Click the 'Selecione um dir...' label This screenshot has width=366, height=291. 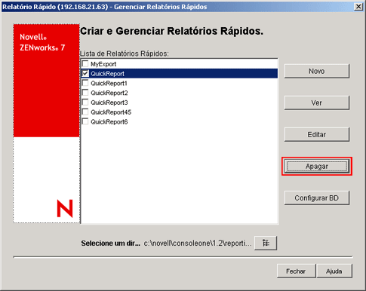(x=111, y=244)
